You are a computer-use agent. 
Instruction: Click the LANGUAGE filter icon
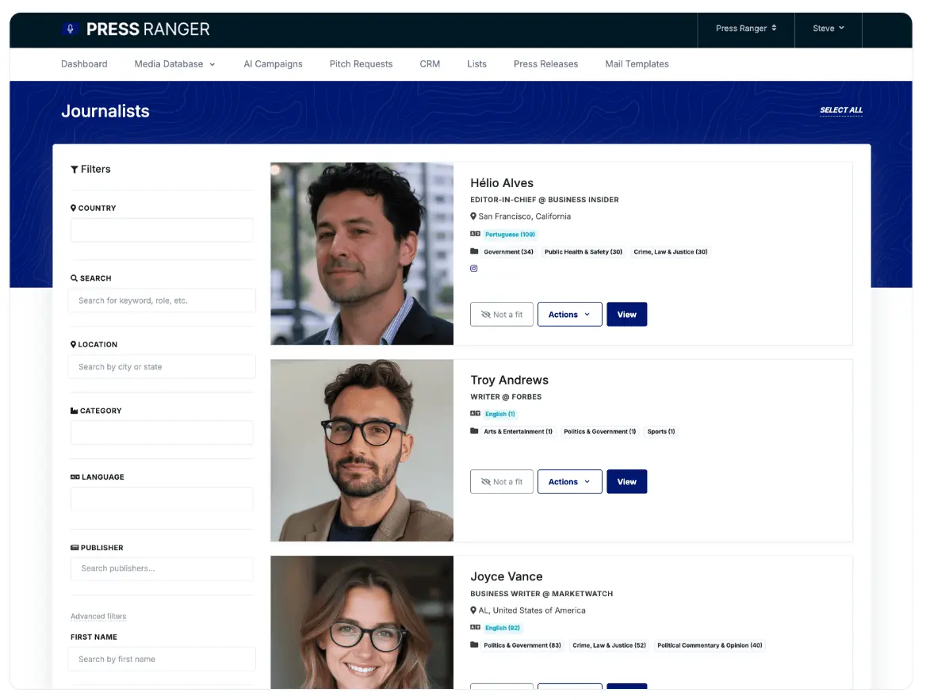(x=75, y=476)
